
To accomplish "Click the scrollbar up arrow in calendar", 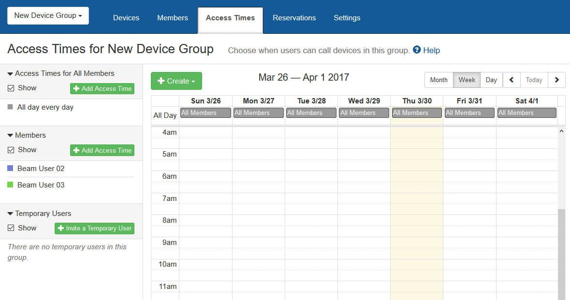I will [561, 131].
